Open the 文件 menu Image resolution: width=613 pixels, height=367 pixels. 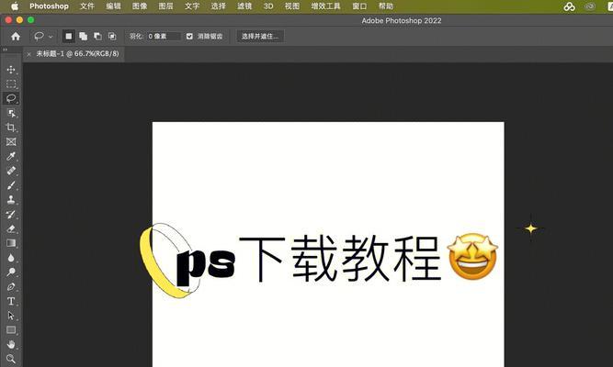[x=87, y=6]
